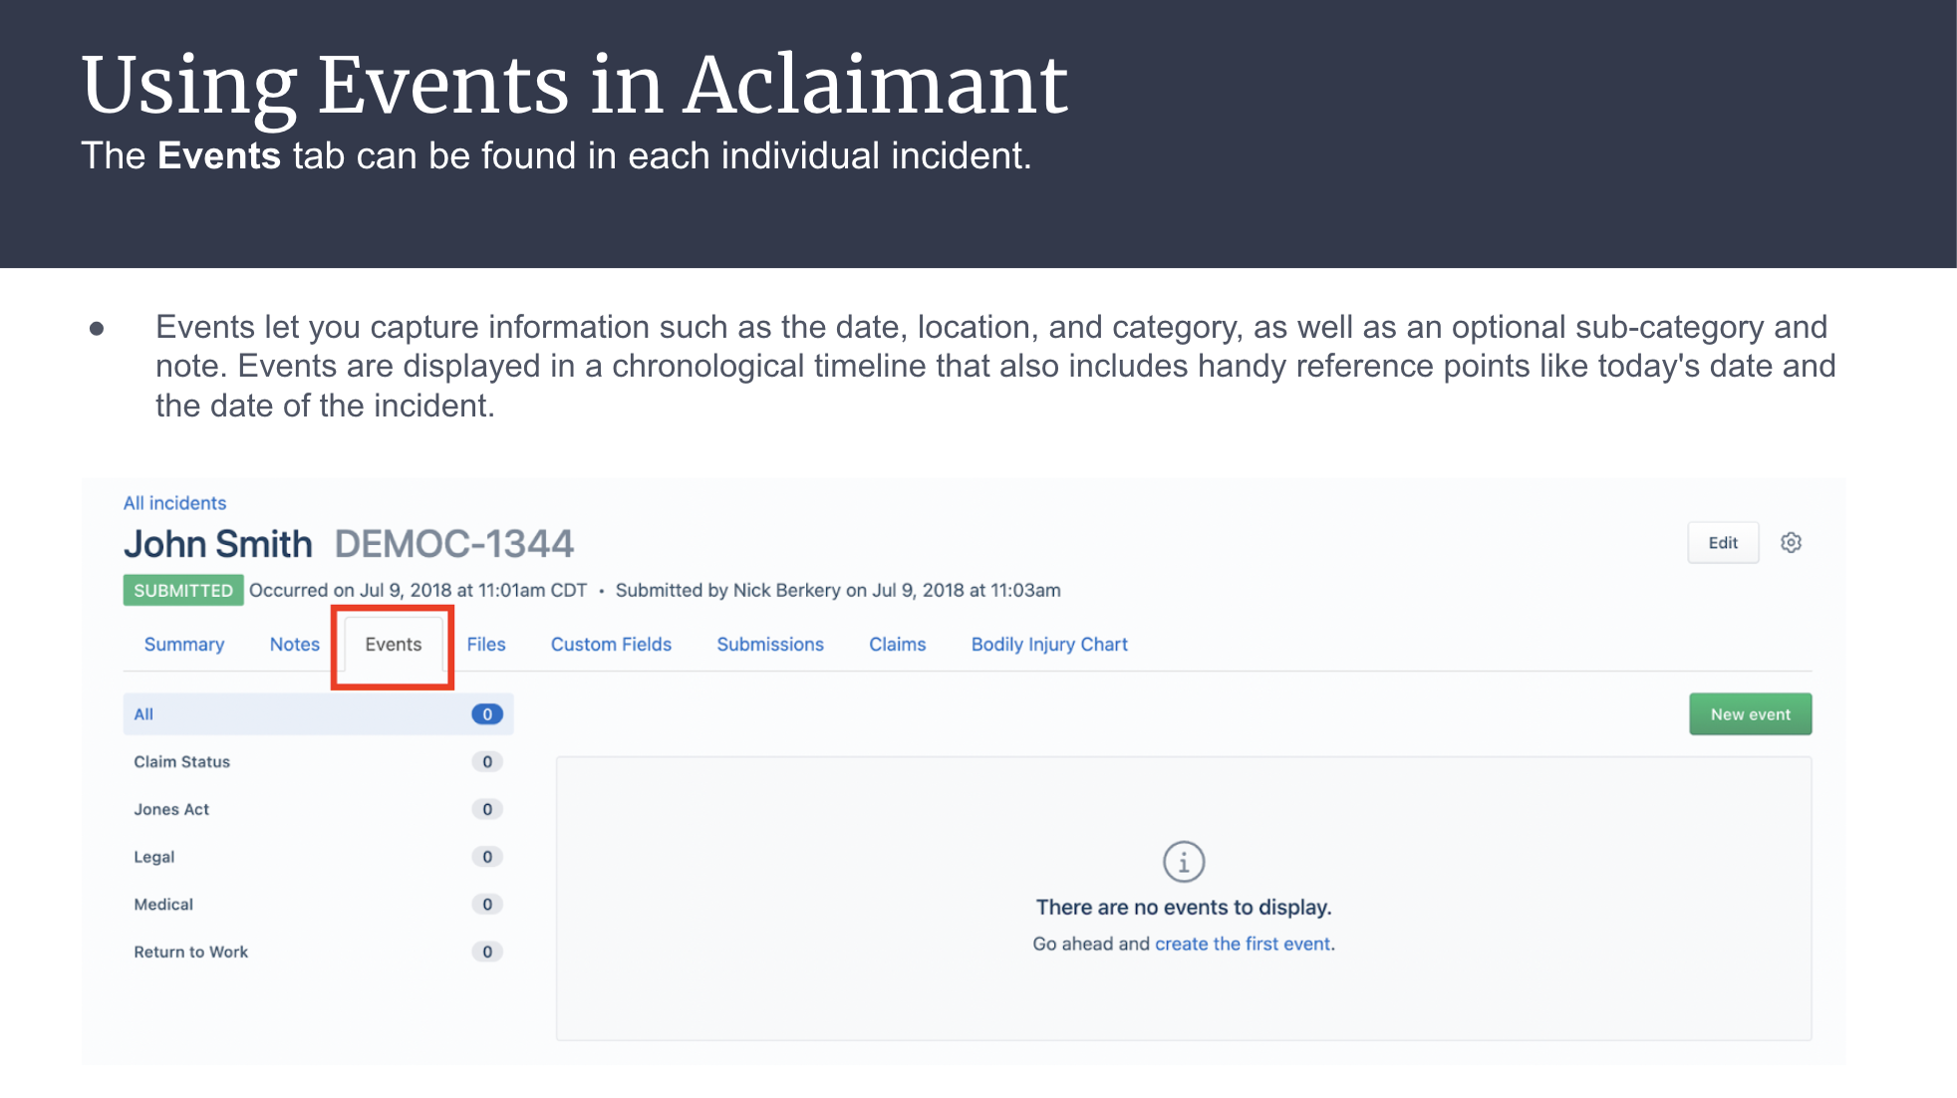
Task: Select the Events tab
Action: (394, 645)
